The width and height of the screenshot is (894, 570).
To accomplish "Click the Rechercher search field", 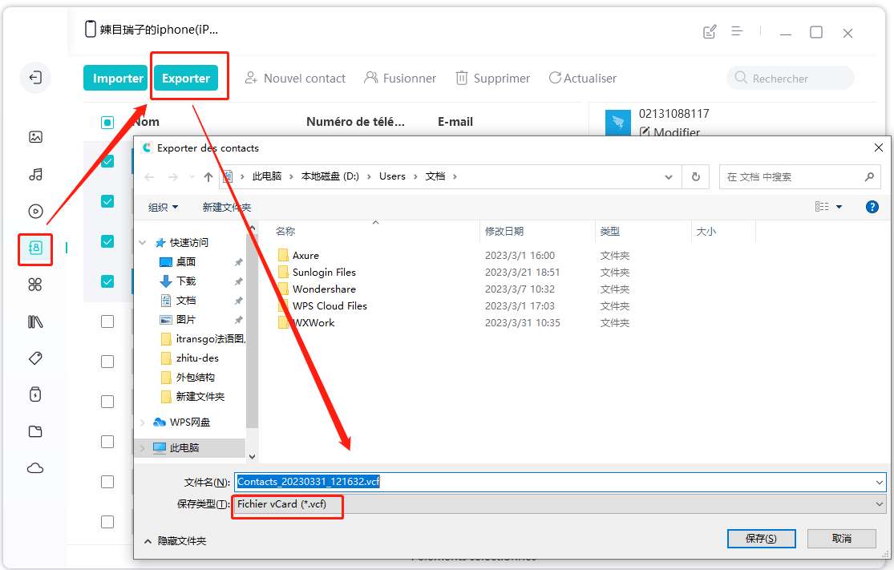I will (x=790, y=78).
